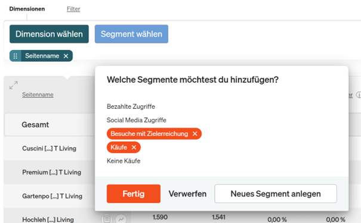Confirm the selection with Fertig

(134, 194)
